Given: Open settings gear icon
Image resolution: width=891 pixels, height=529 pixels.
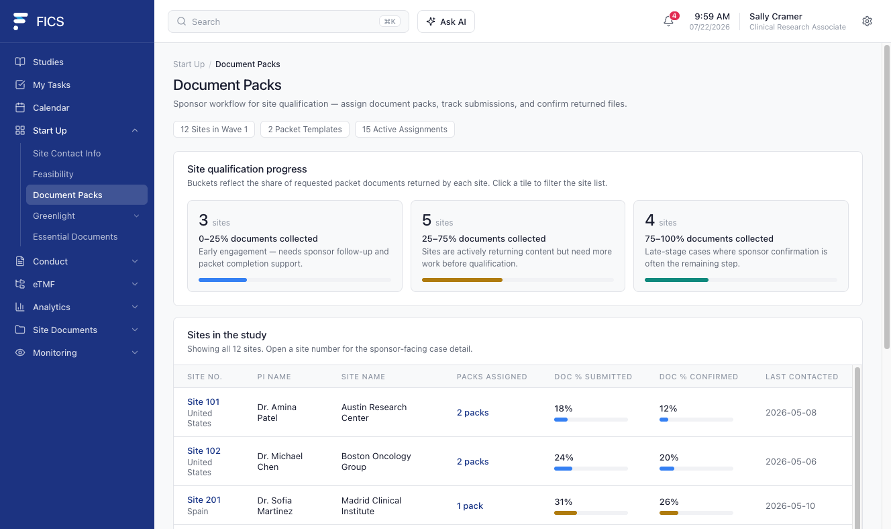Looking at the screenshot, I should pyautogui.click(x=867, y=21).
